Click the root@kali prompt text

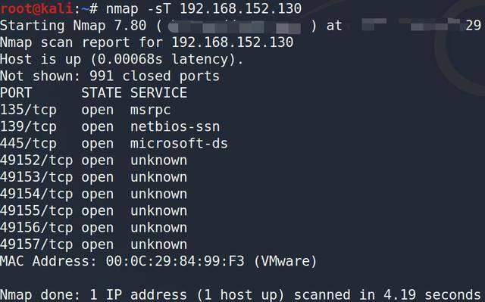[37, 8]
